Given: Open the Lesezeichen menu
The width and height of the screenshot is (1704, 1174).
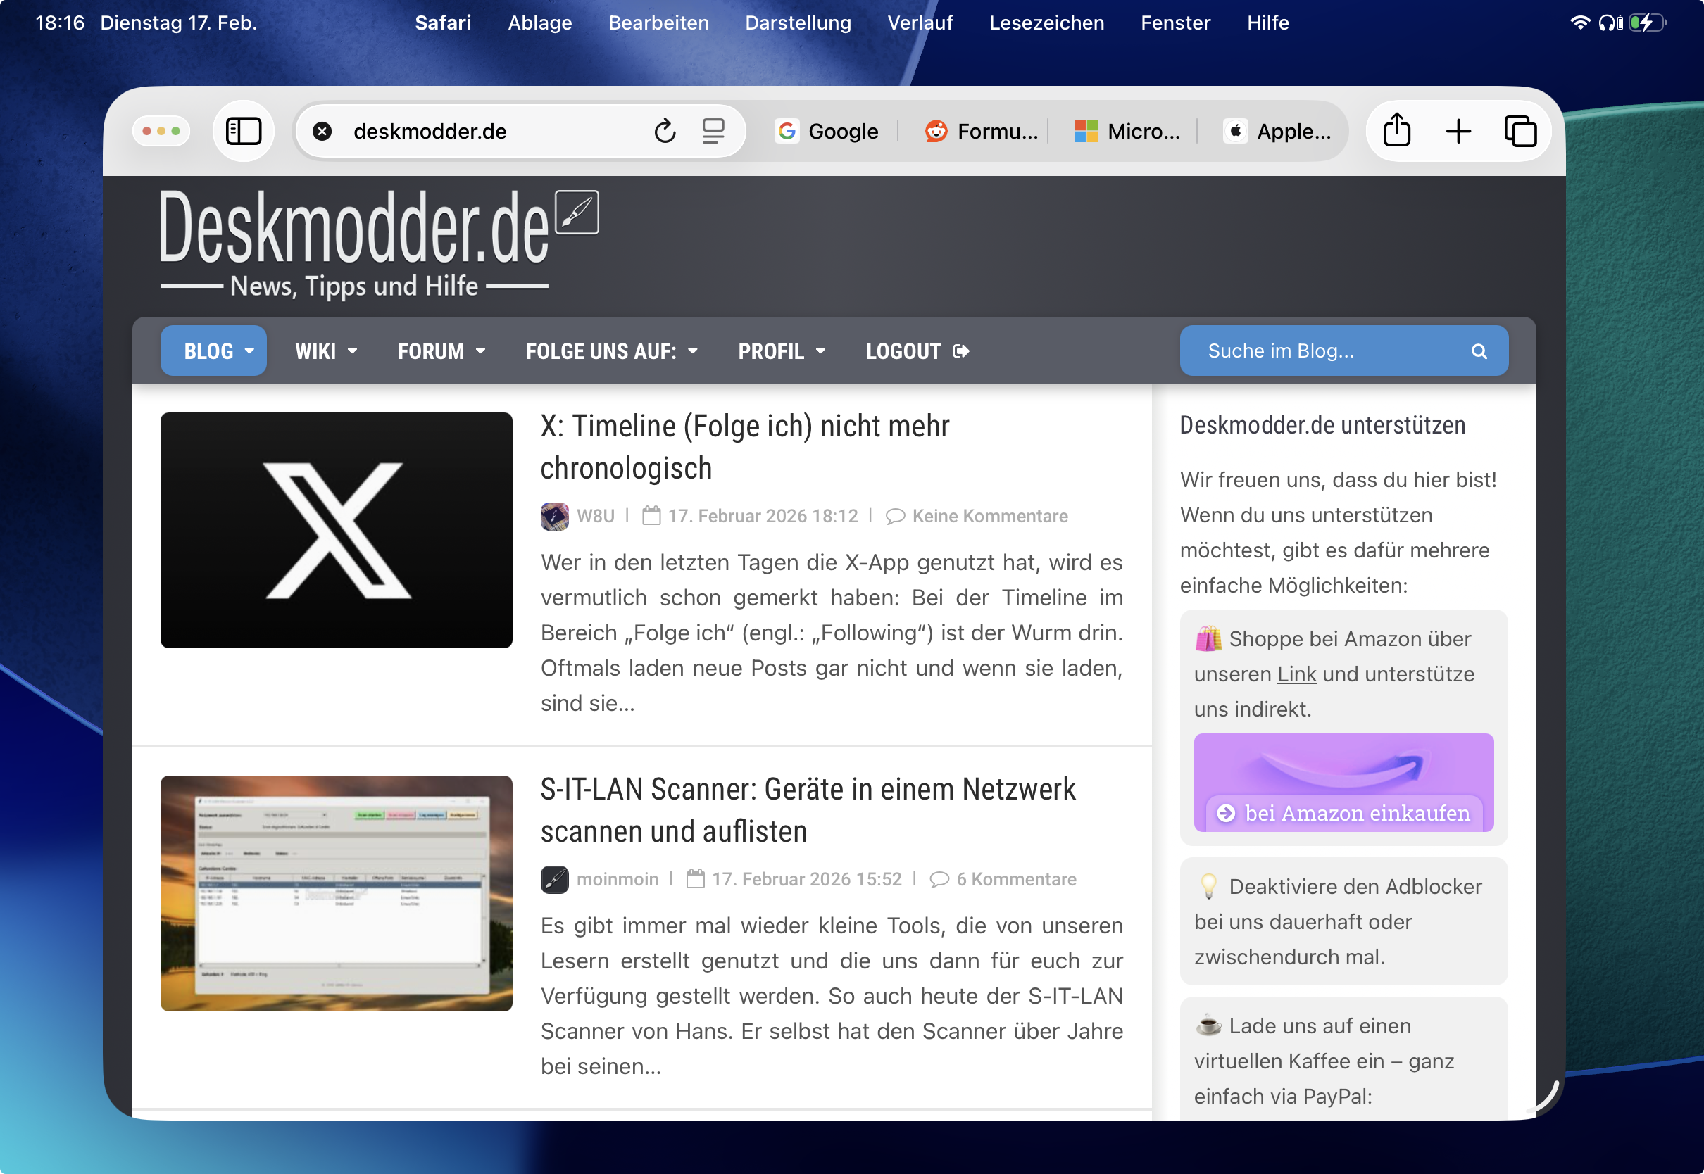Looking at the screenshot, I should click(x=1046, y=23).
